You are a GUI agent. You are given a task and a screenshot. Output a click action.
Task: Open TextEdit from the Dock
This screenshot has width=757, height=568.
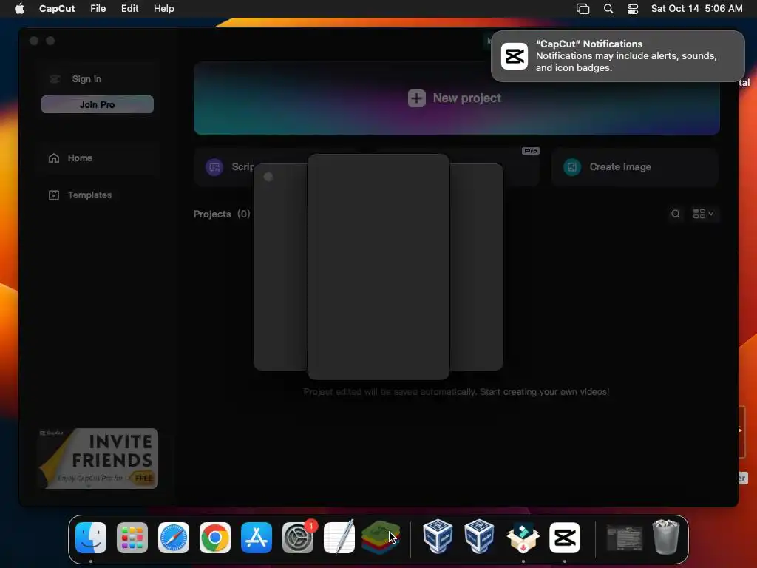coord(339,537)
